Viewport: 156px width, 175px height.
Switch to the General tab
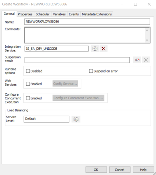click(x=9, y=14)
